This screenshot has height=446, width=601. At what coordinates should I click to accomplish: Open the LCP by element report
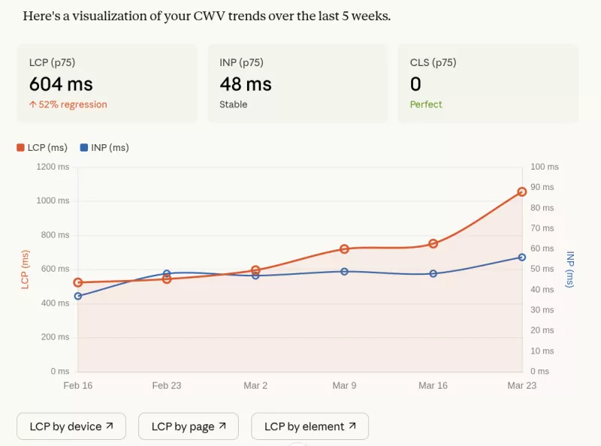310,426
